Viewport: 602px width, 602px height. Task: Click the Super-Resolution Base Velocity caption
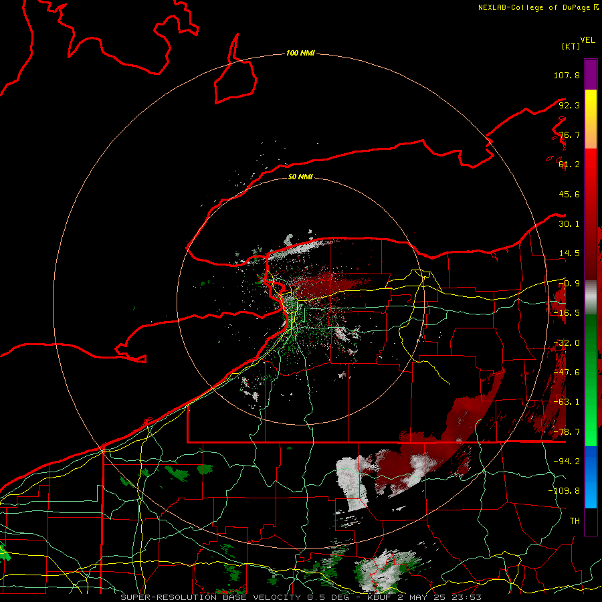tap(300, 597)
